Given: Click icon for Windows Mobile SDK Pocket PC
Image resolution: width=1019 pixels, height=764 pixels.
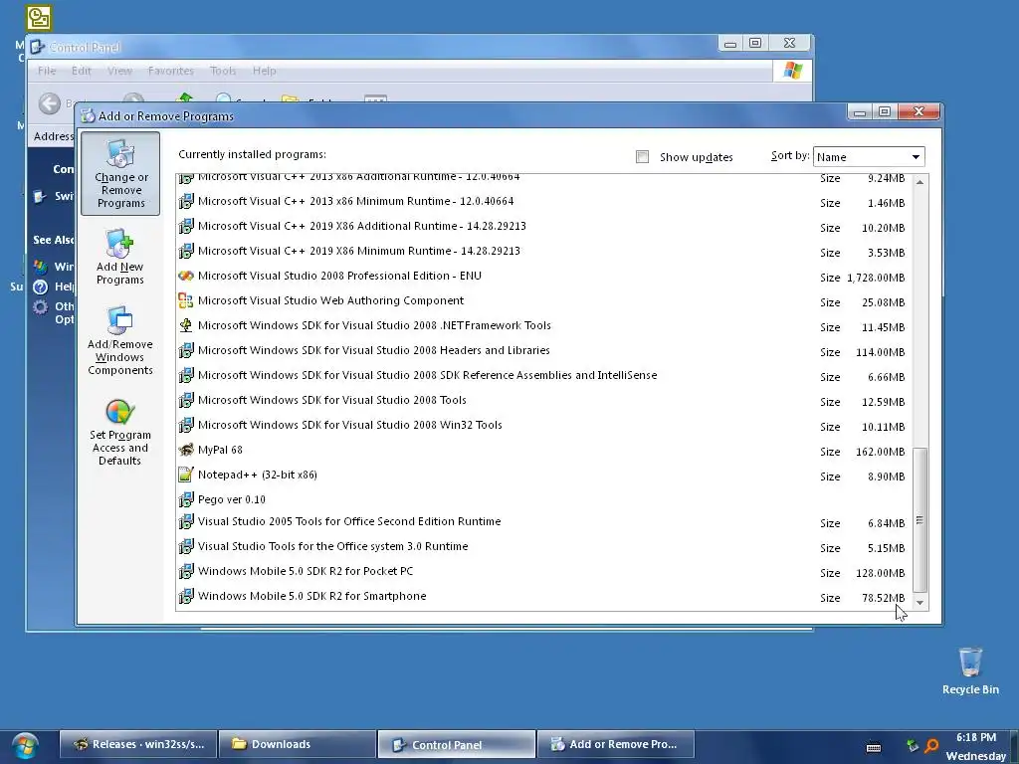Looking at the screenshot, I should click(x=186, y=571).
